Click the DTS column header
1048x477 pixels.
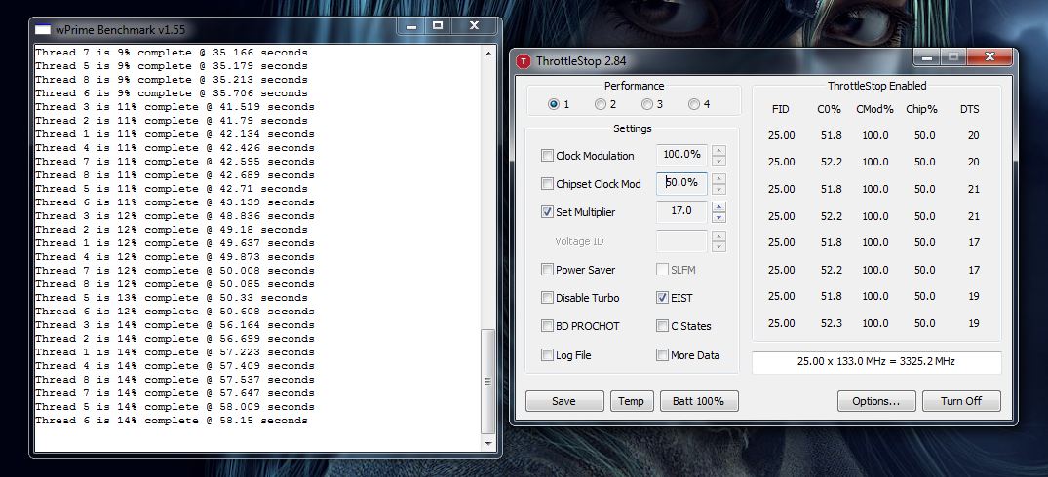(x=969, y=109)
